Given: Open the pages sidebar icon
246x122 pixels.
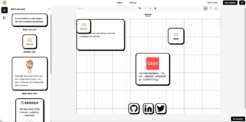Looking at the screenshot, I should click(4, 18).
